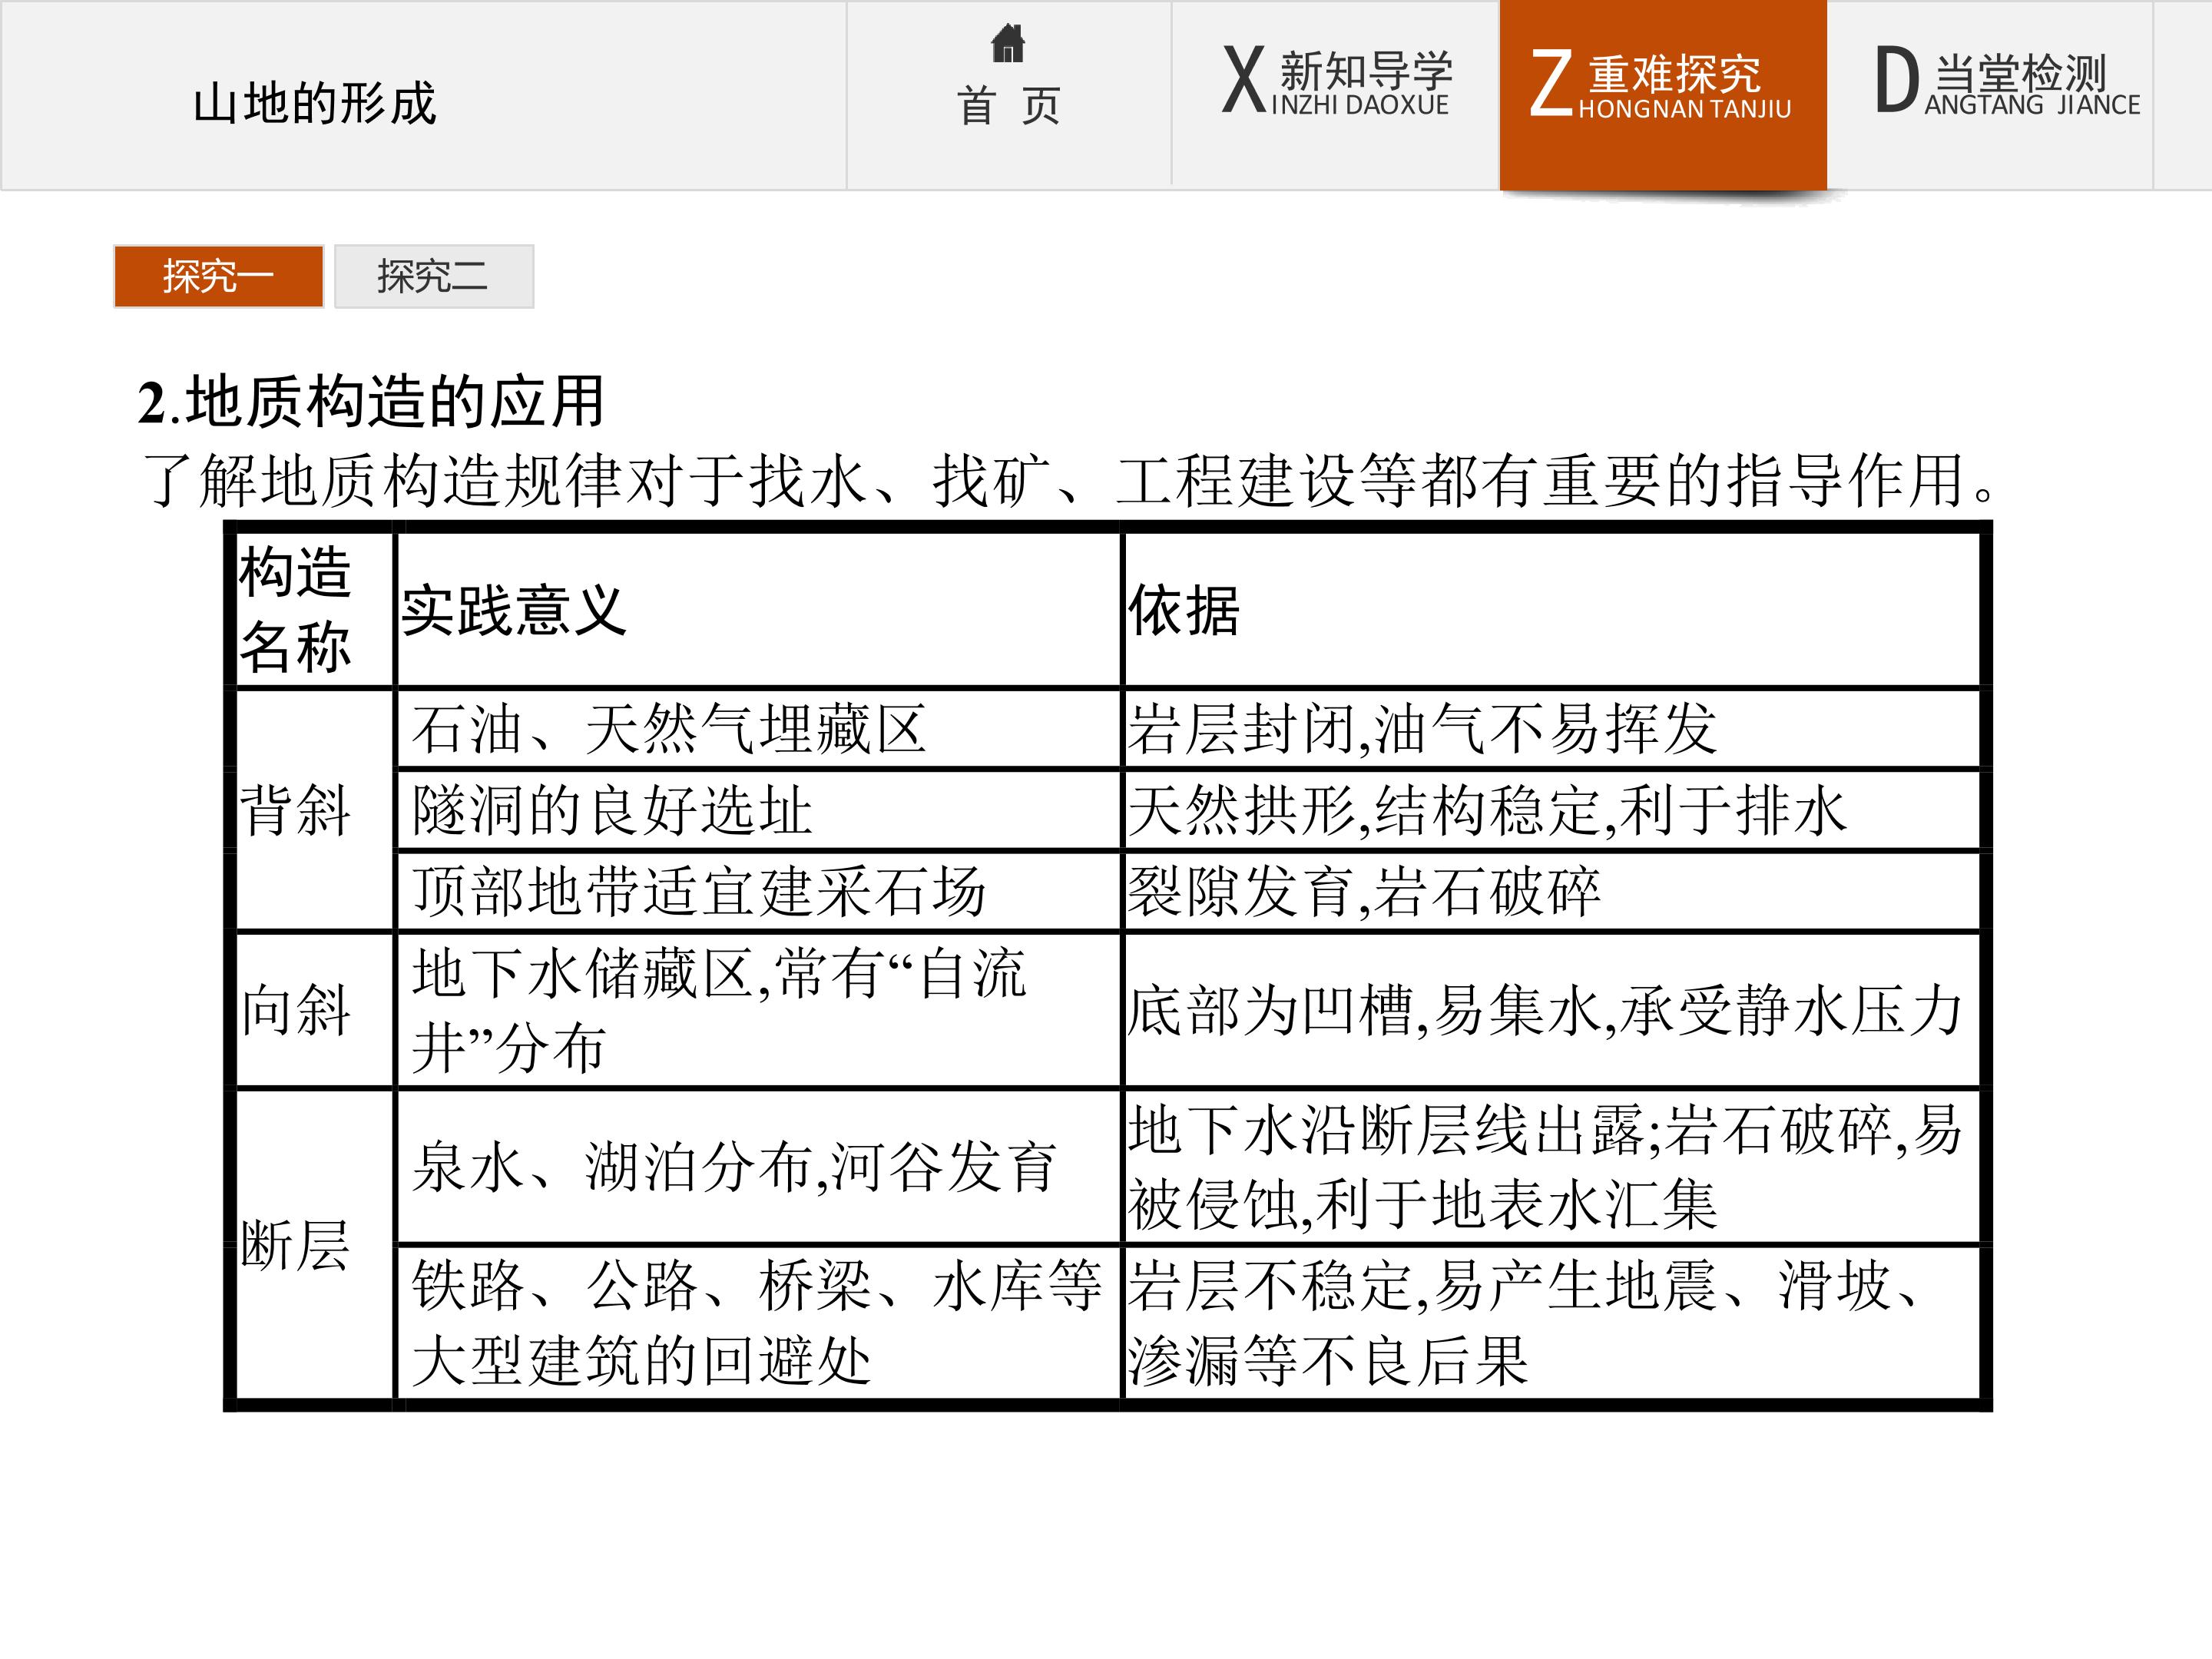
Task: Select the 探究一 button
Action: click(x=218, y=276)
